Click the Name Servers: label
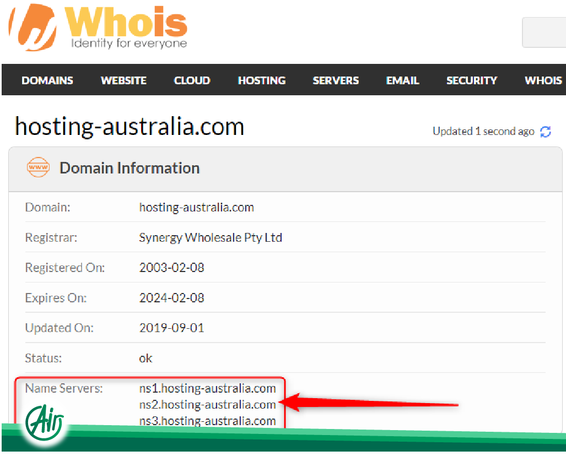This screenshot has height=467, width=566. (x=64, y=388)
